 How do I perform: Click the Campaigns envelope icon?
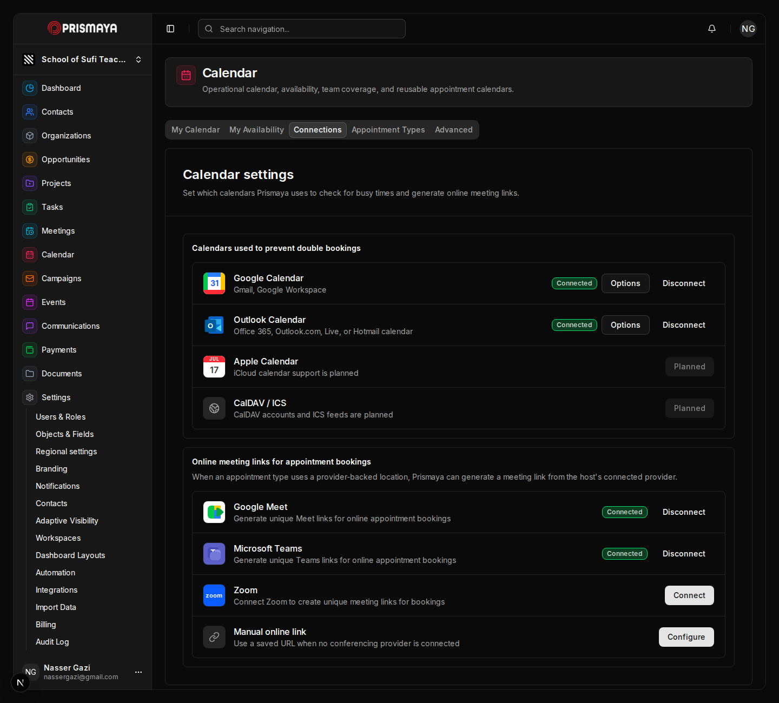click(x=30, y=278)
